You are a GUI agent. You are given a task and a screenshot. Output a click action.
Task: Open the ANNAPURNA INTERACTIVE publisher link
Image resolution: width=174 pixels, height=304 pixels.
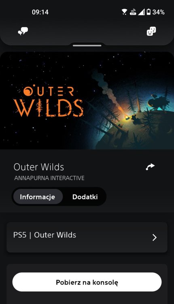[49, 178]
